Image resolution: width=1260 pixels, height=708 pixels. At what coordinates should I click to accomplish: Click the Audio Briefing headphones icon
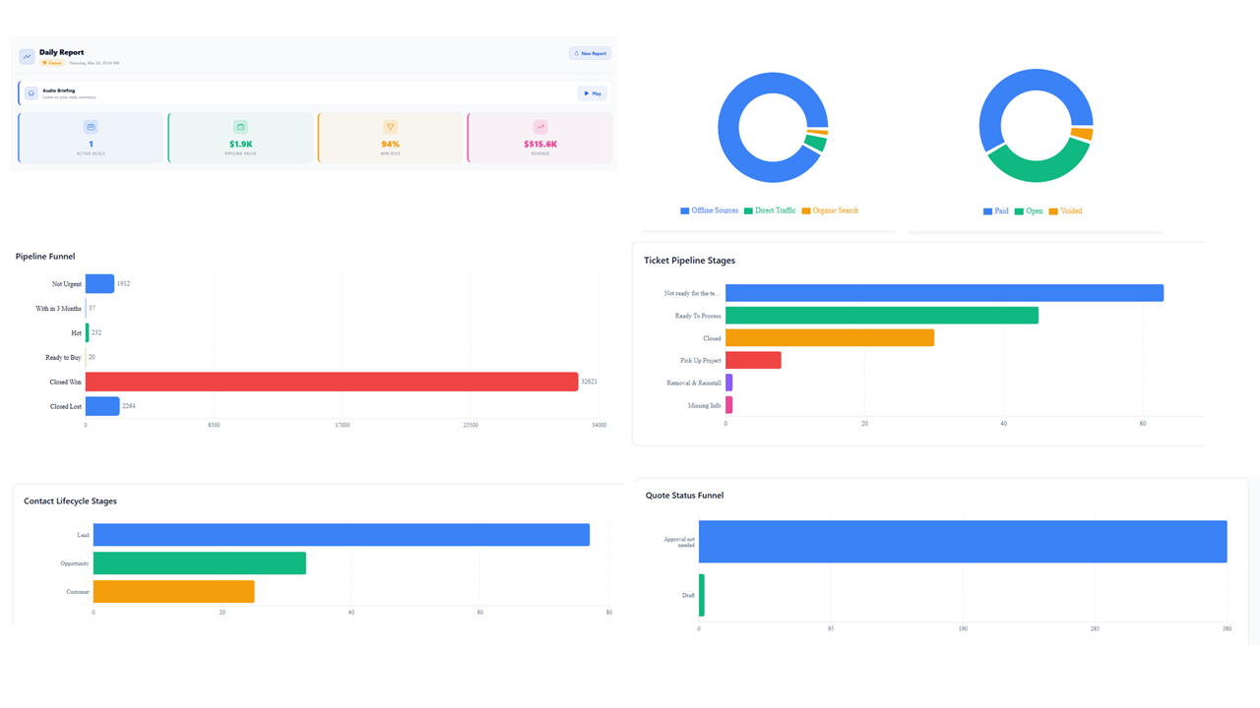coord(31,92)
